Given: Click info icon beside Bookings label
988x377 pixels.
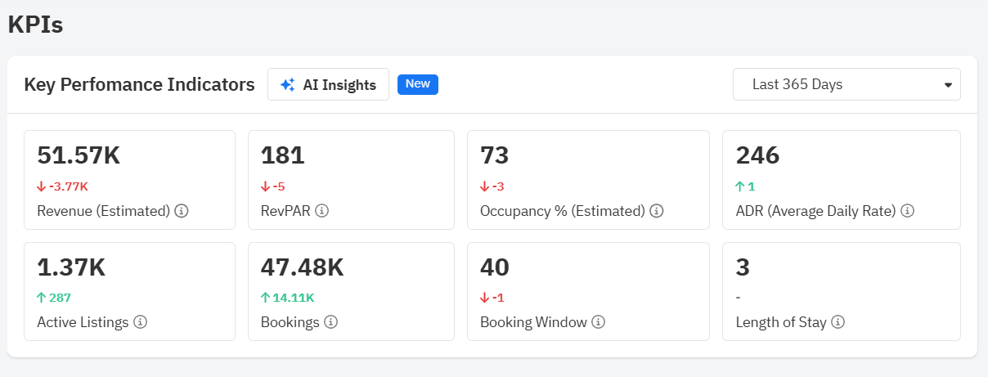Looking at the screenshot, I should click(330, 322).
